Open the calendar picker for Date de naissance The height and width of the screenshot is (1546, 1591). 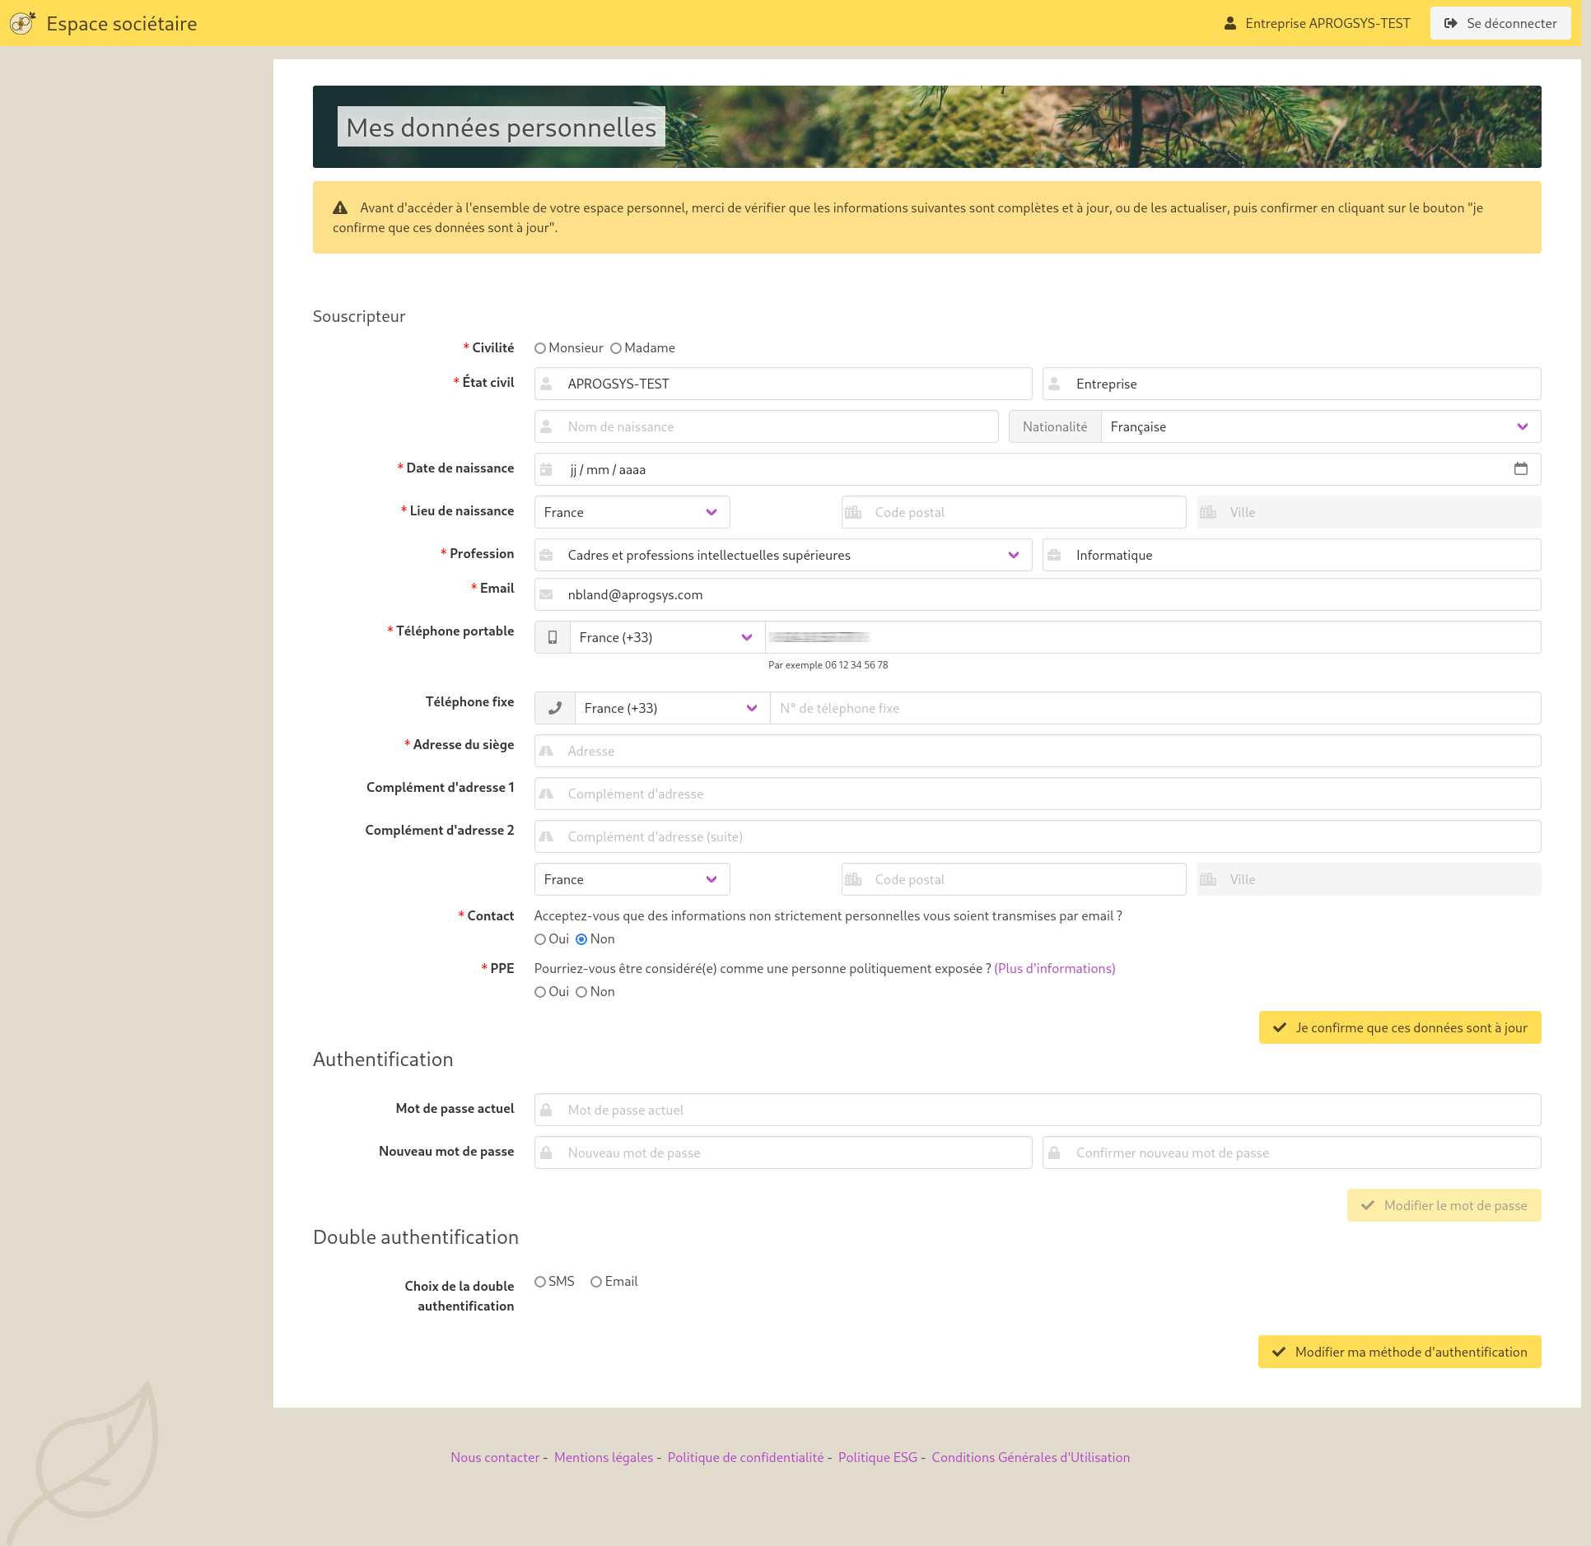click(1521, 469)
